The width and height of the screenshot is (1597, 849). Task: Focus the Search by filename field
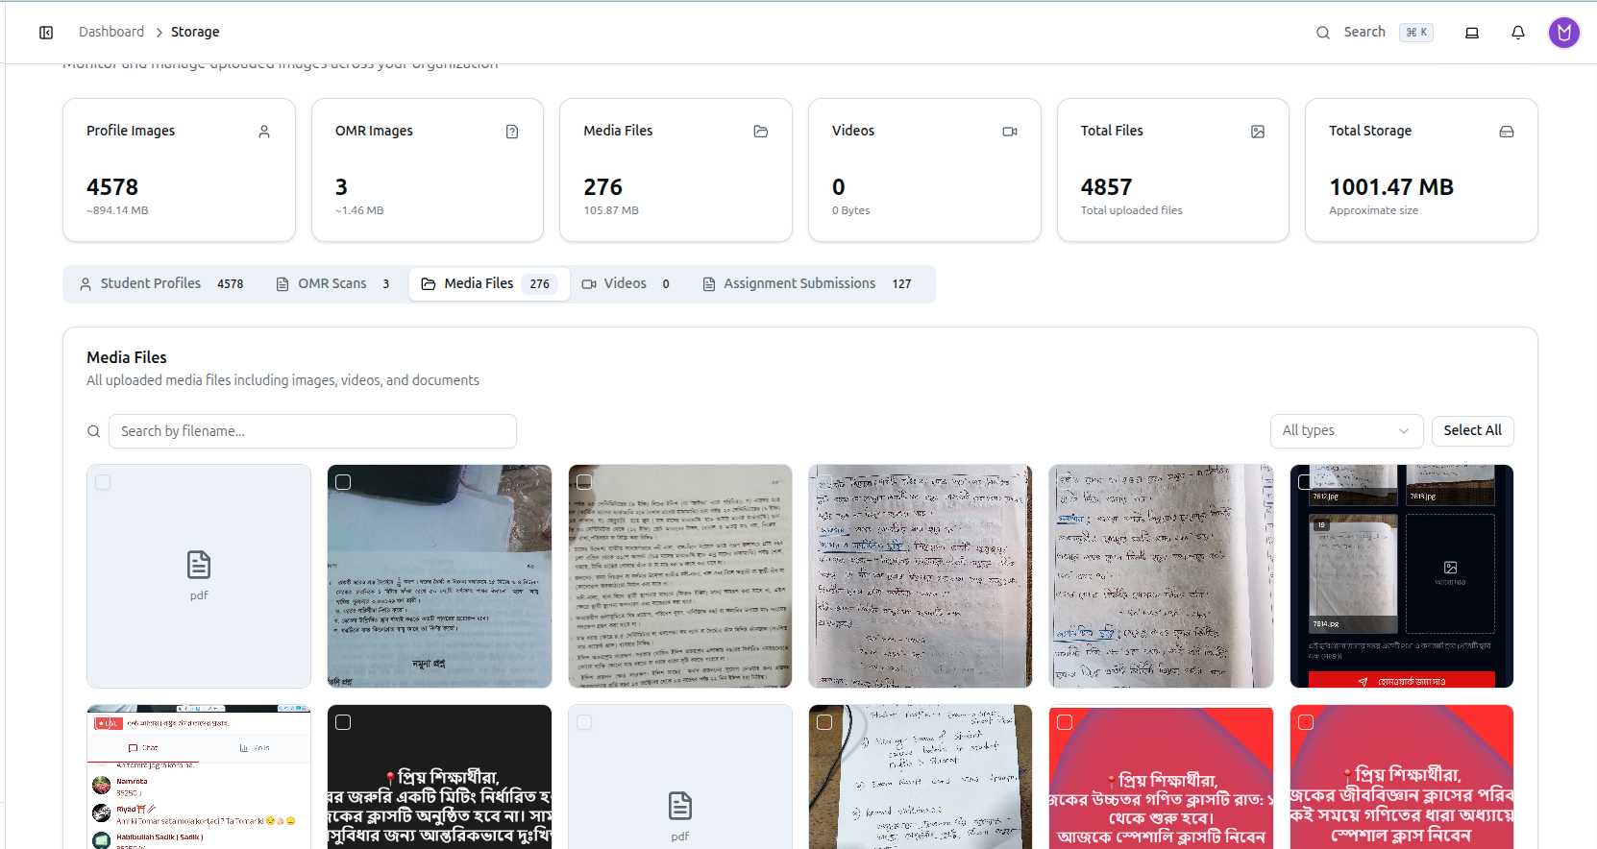[312, 431]
